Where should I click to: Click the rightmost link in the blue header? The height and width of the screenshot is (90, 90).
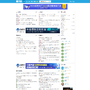pyautogui.click(x=73, y=1)
